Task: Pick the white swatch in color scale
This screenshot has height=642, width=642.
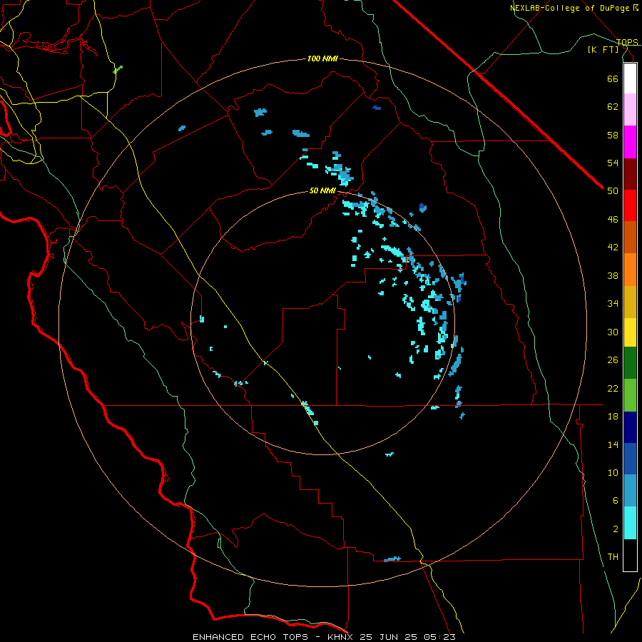Action: click(630, 78)
